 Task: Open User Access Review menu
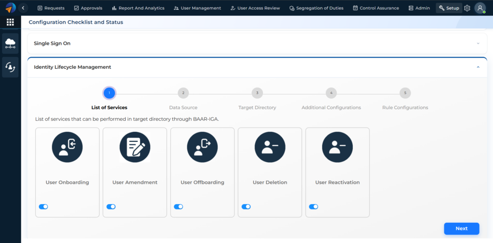coord(255,8)
